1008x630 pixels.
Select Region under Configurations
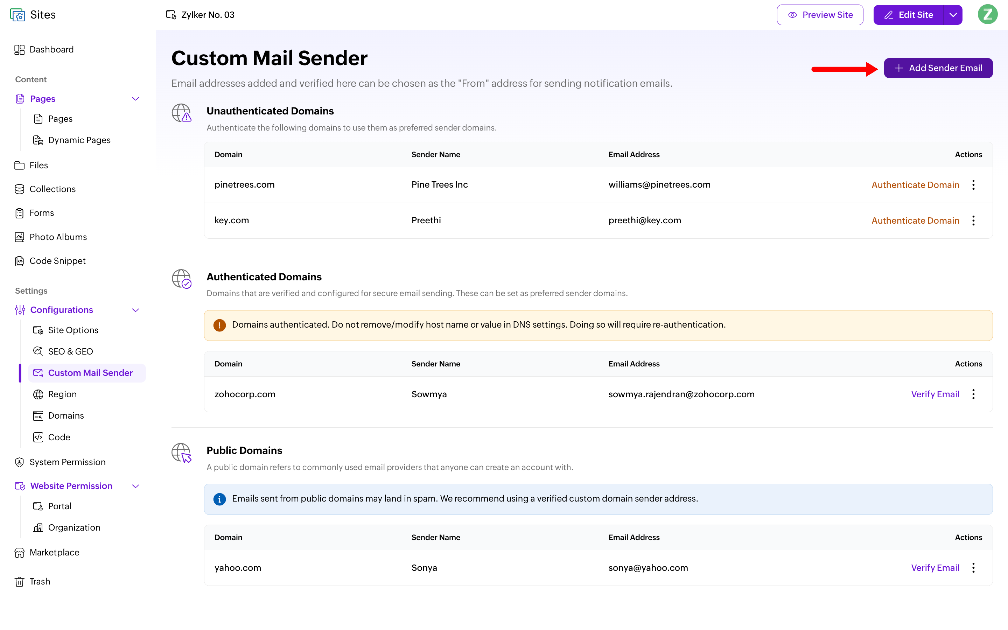(63, 394)
